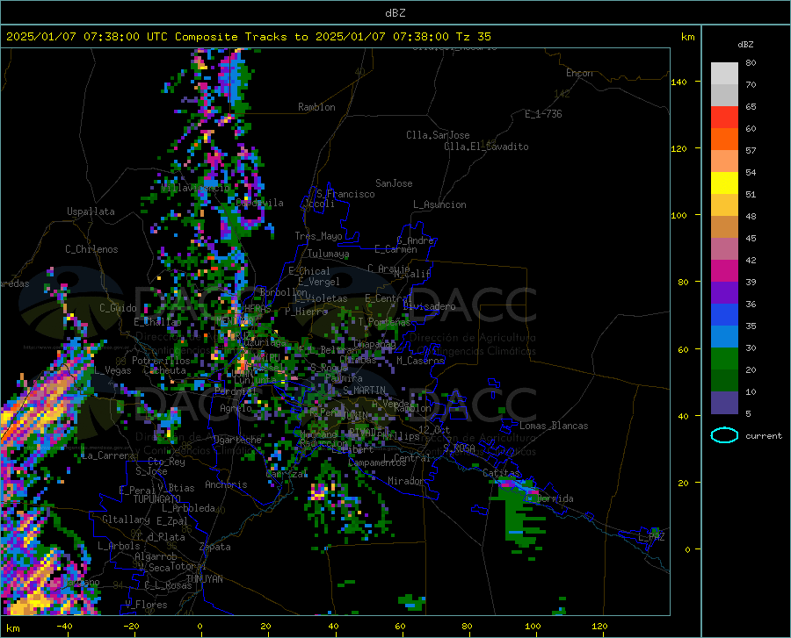
Task: Click the Potrerillos map label
Action: point(161,361)
